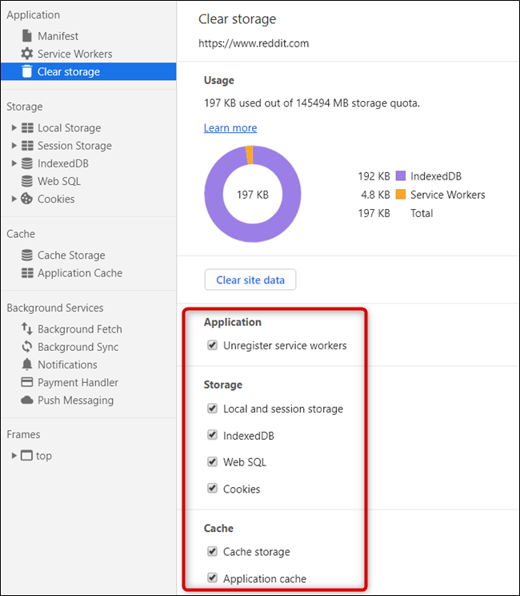Click the https://www.reddit.com origin text
This screenshot has height=596, width=520.
[254, 43]
